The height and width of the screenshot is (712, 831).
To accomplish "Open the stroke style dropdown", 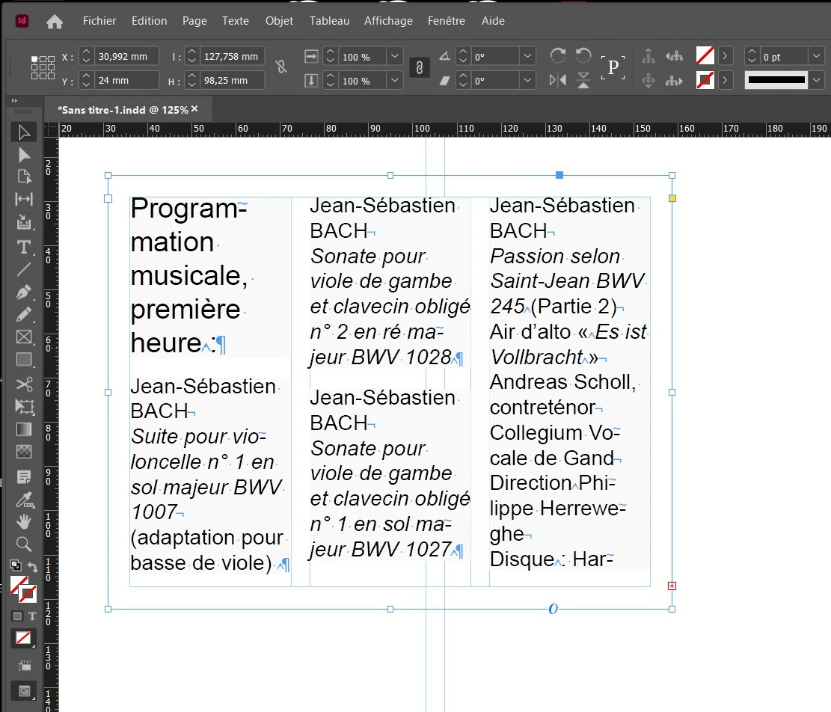I will (x=816, y=81).
